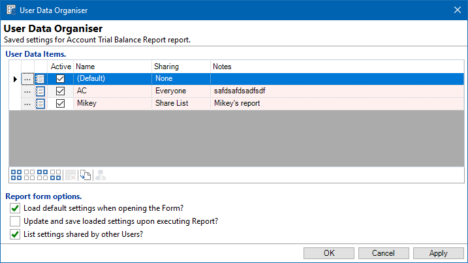The image size is (468, 263).
Task: Open the Share List sharing cell for Mikey
Action: click(180, 104)
